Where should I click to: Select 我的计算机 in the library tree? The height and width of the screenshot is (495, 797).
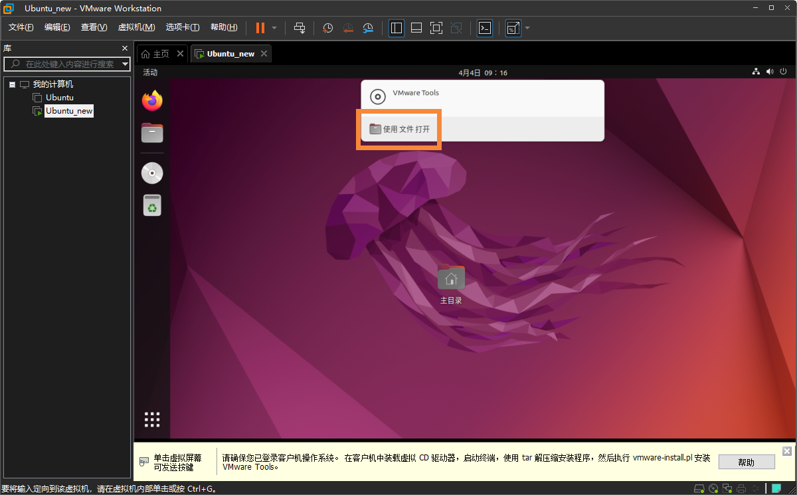tap(53, 84)
